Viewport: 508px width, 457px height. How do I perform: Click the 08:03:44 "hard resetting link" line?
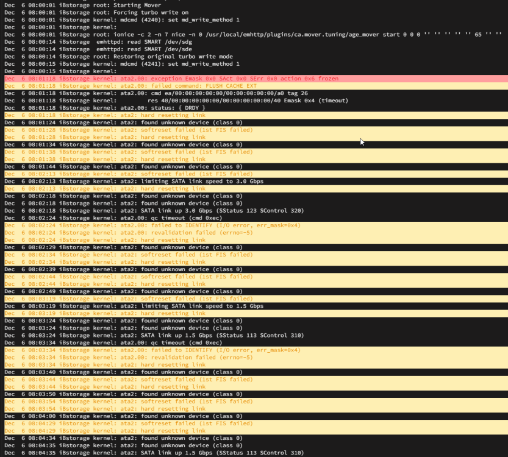tap(256, 387)
